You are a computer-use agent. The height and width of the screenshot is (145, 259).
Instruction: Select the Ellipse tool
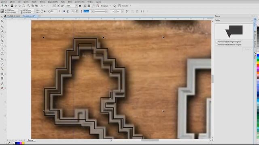[x=2, y=49]
